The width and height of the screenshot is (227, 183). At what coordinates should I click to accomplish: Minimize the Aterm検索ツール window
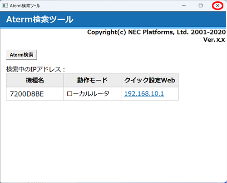(x=184, y=5)
